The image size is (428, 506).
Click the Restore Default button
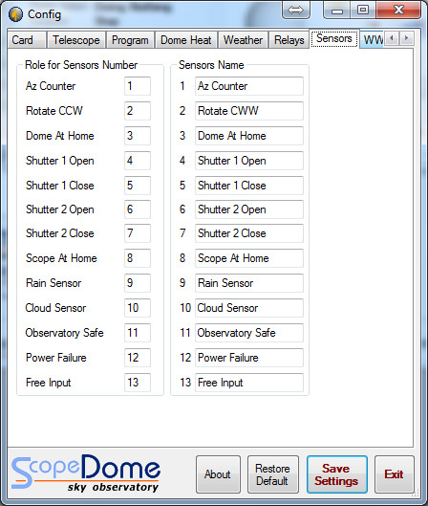pyautogui.click(x=272, y=474)
